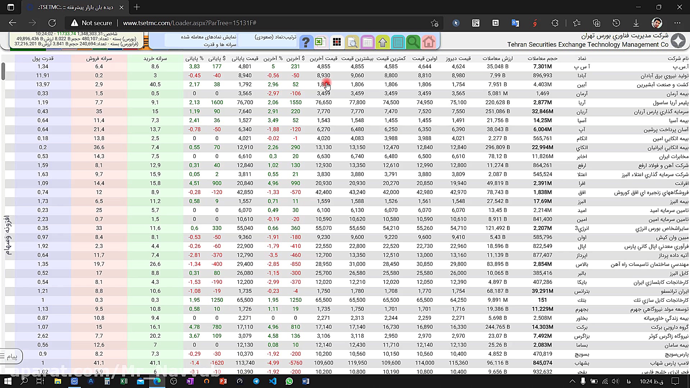Viewport: 690px width, 388px height.
Task: Open the purple table settings icon
Action: pos(367,42)
